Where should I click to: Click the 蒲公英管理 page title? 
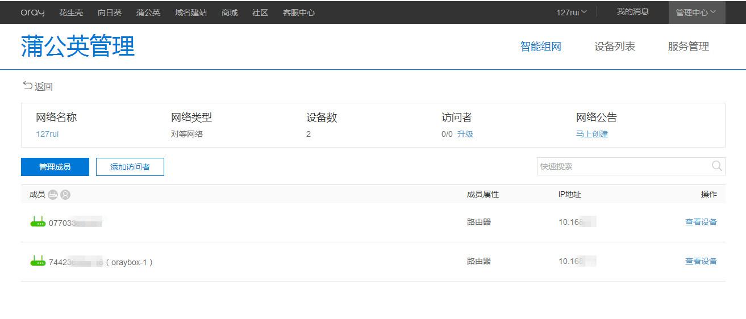(78, 47)
